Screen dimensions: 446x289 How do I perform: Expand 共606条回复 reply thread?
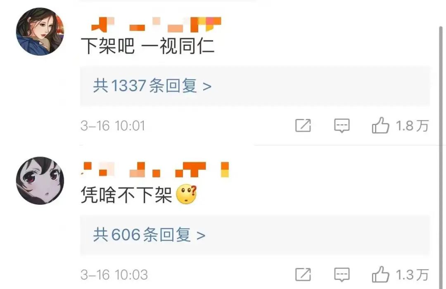149,235
